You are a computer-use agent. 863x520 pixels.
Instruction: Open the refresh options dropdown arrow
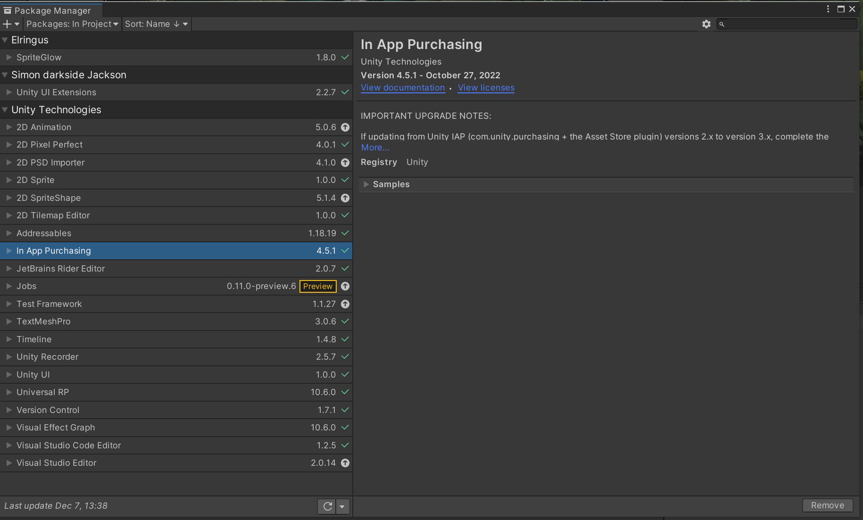342,506
